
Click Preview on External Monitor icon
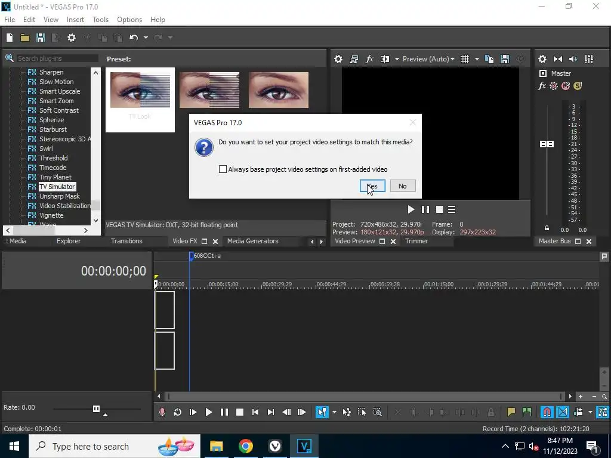click(x=354, y=59)
